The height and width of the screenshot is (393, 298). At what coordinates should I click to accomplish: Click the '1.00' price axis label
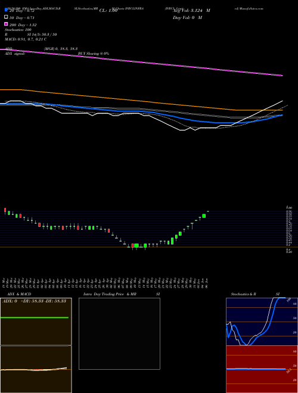(x=288, y=208)
